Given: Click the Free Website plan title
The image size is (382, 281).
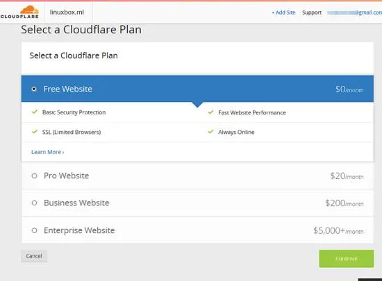Looking at the screenshot, I should (68, 89).
